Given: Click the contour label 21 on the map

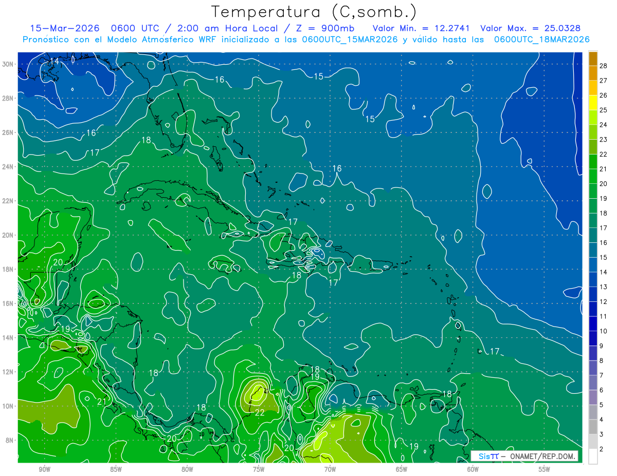Looking at the screenshot, I should (101, 402).
